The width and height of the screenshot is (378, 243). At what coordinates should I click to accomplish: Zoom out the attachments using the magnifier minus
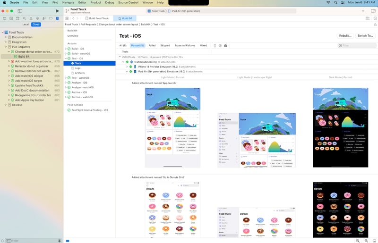point(358,241)
